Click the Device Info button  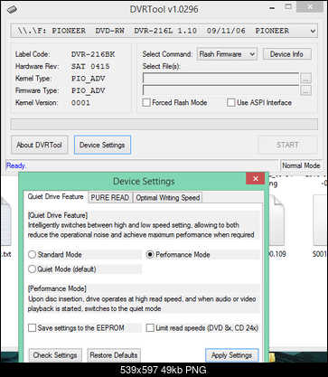pos(286,54)
